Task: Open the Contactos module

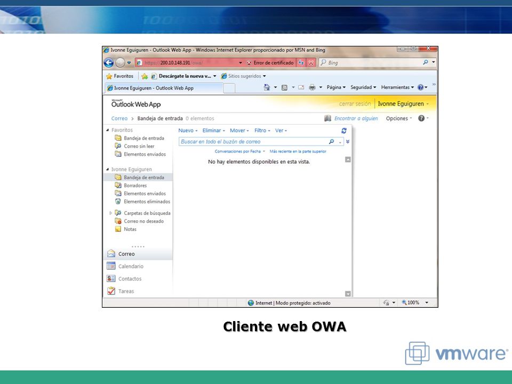Action: [x=138, y=278]
